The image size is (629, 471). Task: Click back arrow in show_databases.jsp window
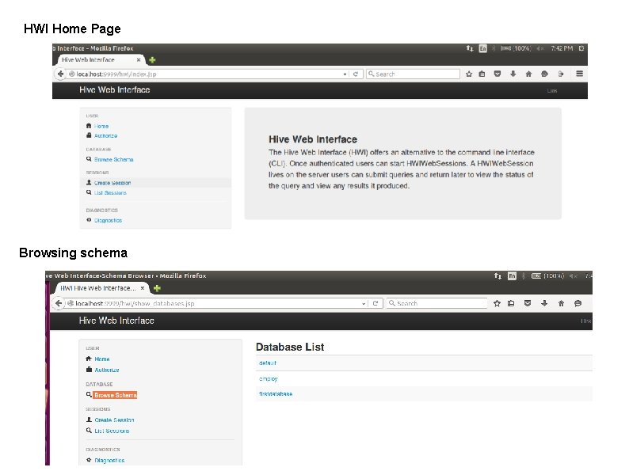(x=59, y=303)
